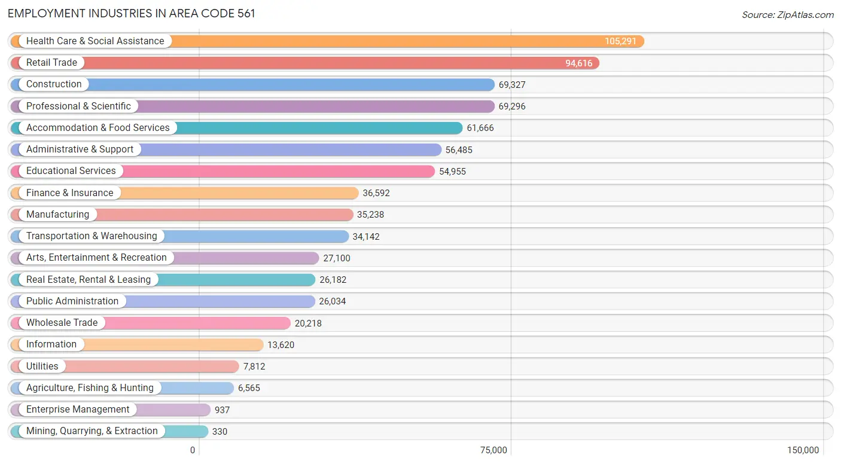841x464 pixels.
Task: Select the 34,142 value
Action: 366,236
